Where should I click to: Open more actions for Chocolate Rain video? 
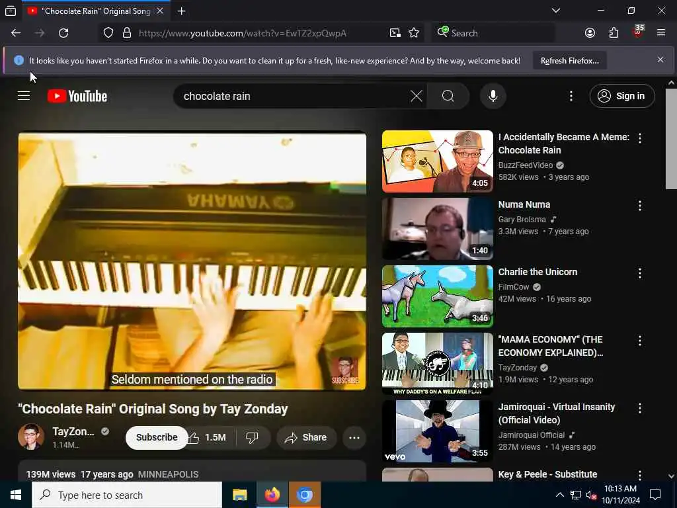[354, 438]
